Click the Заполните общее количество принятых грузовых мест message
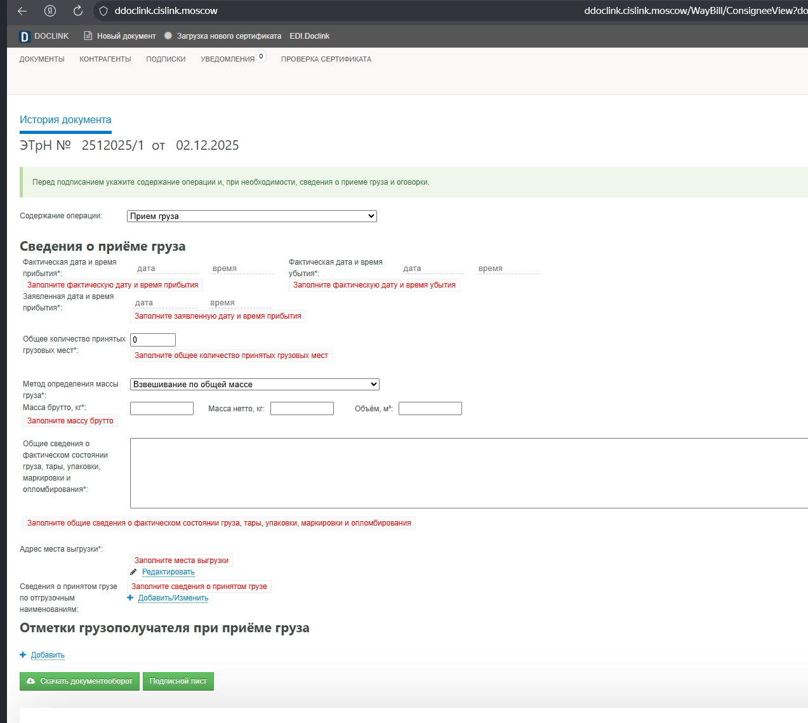The height and width of the screenshot is (723, 808). [231, 355]
